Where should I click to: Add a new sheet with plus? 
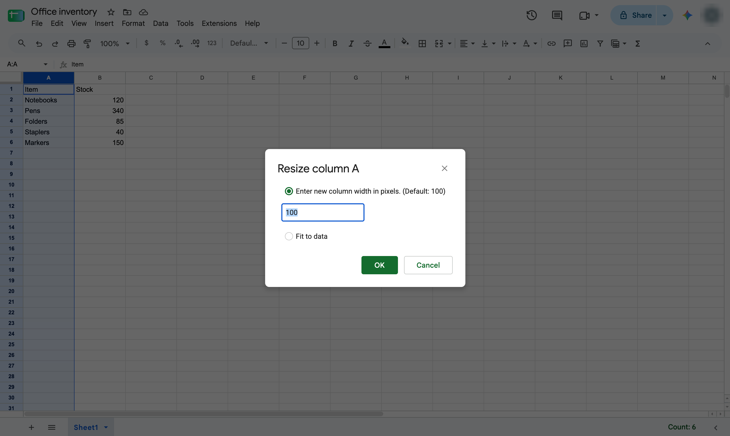31,427
